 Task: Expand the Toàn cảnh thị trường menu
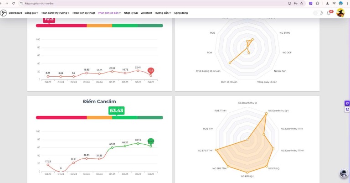(55, 13)
